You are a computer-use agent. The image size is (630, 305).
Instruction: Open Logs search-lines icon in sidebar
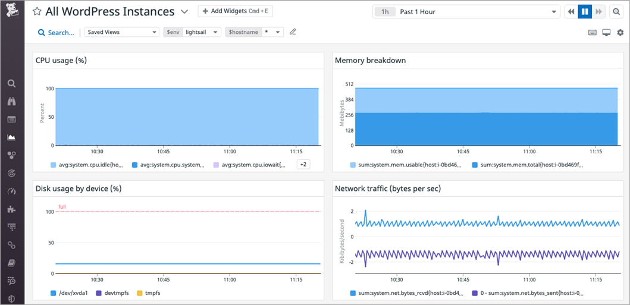[x=12, y=281]
